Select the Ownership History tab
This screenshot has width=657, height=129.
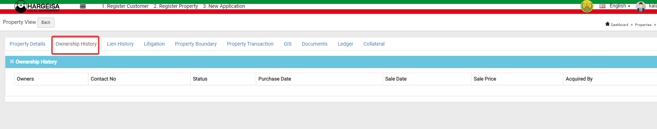(76, 44)
